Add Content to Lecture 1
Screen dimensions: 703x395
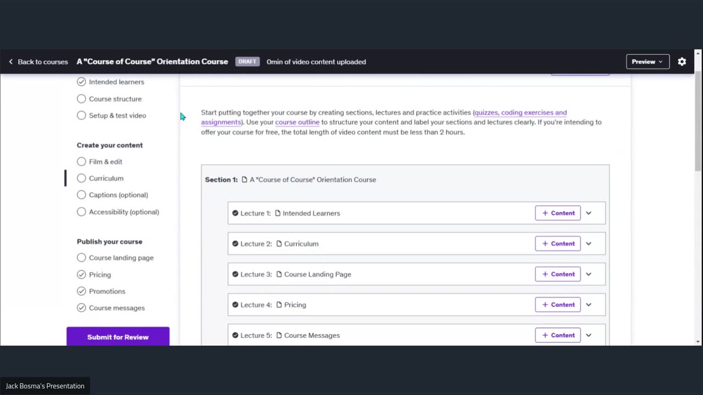tap(558, 213)
